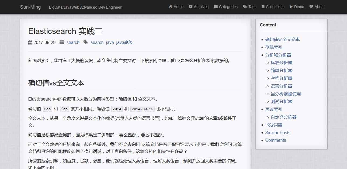Screen dimensions: 347x169
Task: Jump to Comments section
Action: click(x=275, y=140)
